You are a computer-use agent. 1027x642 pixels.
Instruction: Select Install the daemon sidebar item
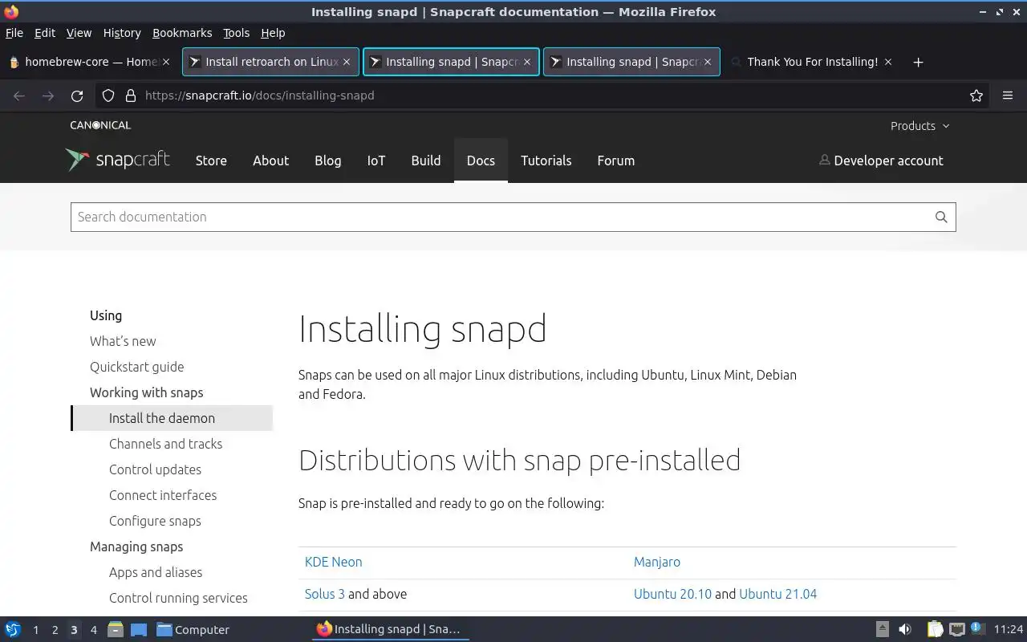click(x=172, y=418)
